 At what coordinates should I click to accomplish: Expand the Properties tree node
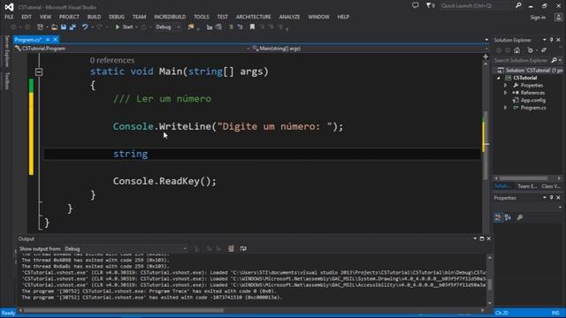(x=505, y=86)
